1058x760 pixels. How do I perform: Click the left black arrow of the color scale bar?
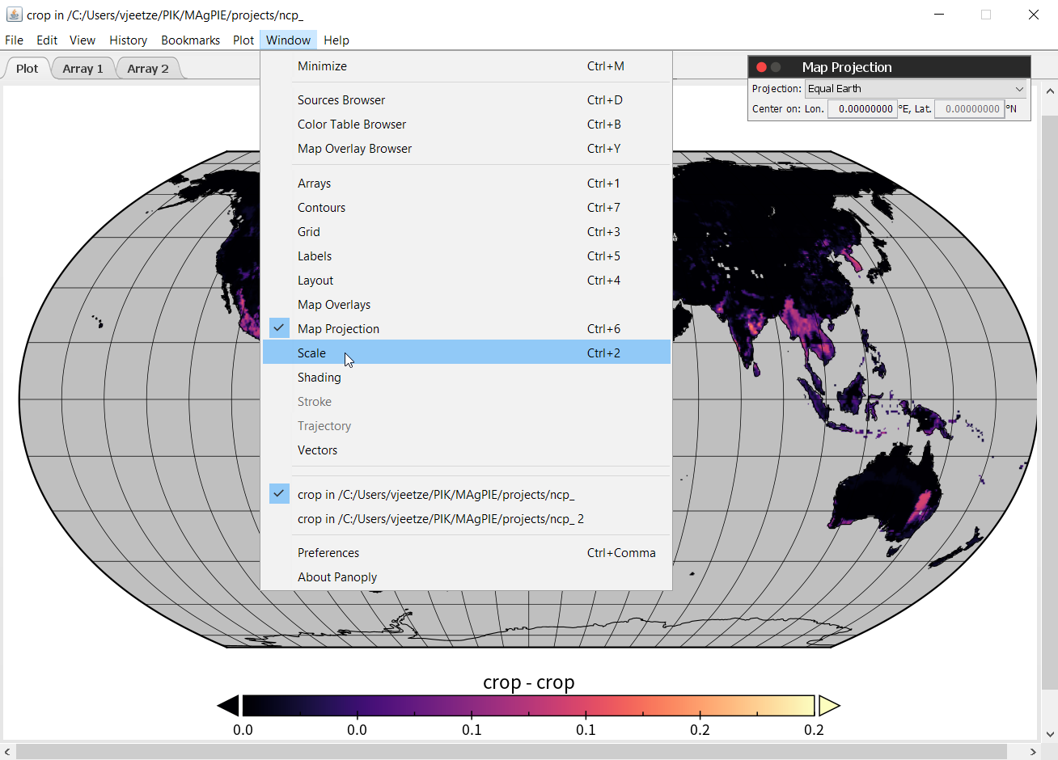pyautogui.click(x=228, y=706)
